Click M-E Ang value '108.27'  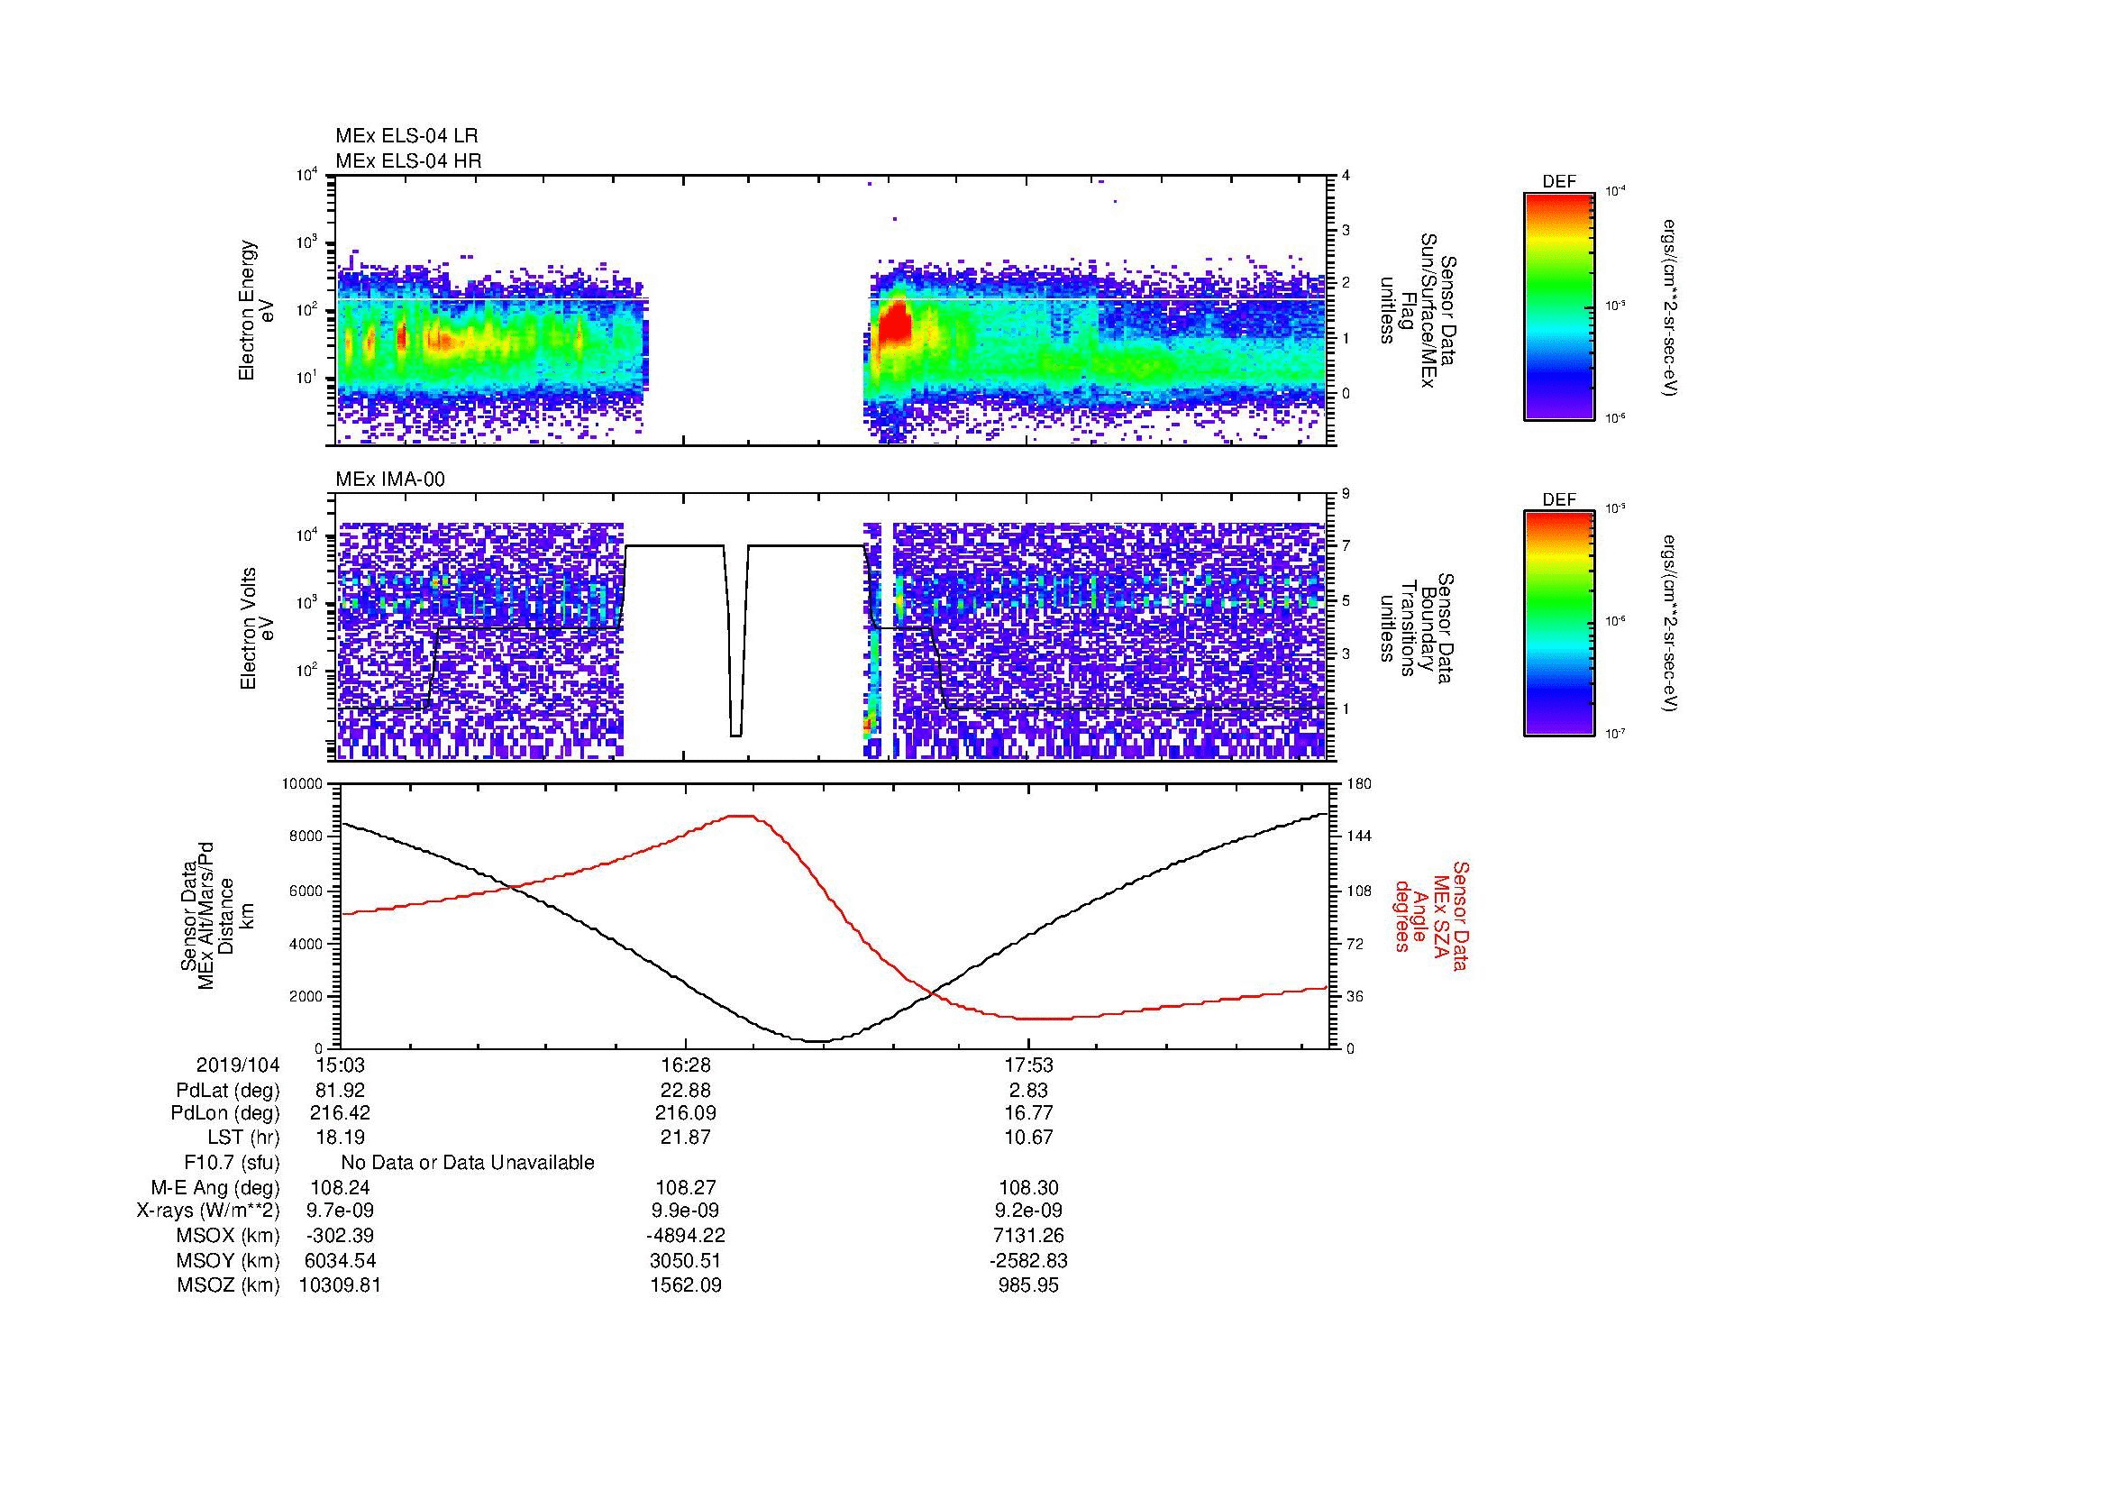click(686, 1188)
